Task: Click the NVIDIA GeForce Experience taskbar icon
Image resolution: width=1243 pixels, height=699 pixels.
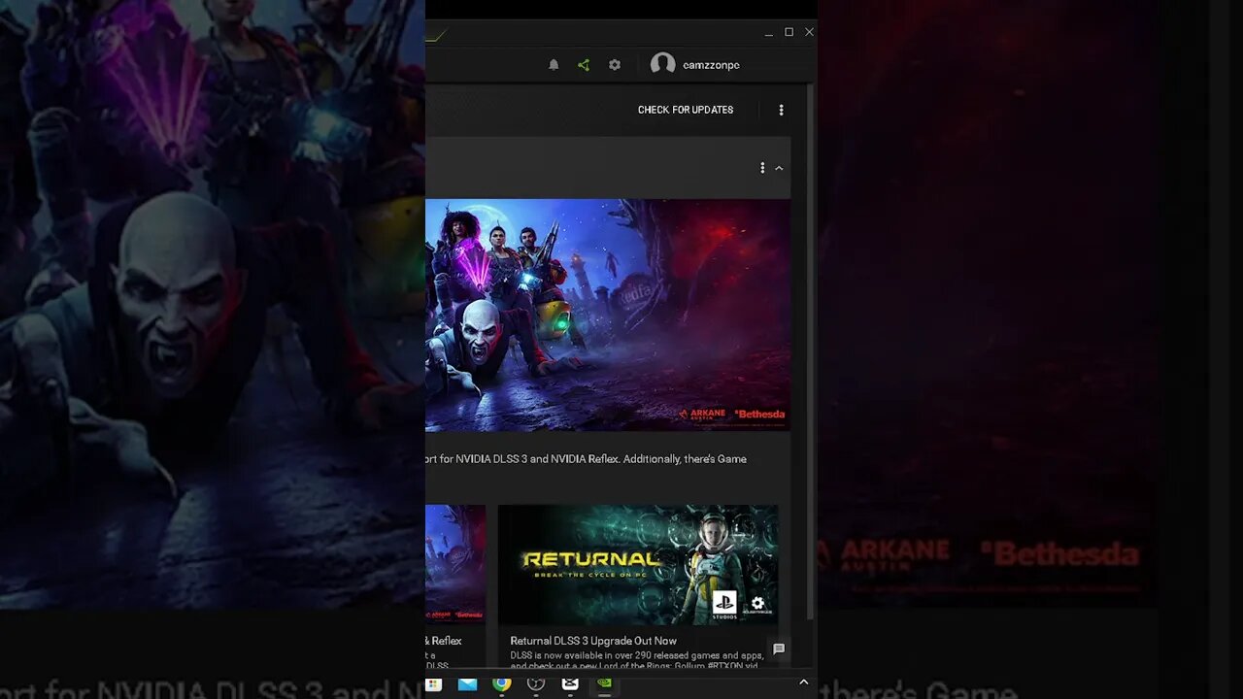Action: (x=604, y=683)
